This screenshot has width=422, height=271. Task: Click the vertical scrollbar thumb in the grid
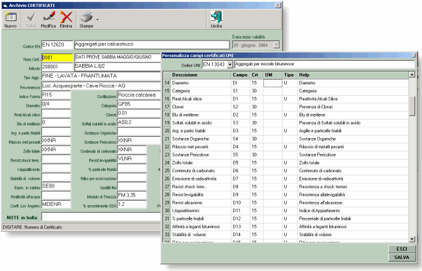412,106
